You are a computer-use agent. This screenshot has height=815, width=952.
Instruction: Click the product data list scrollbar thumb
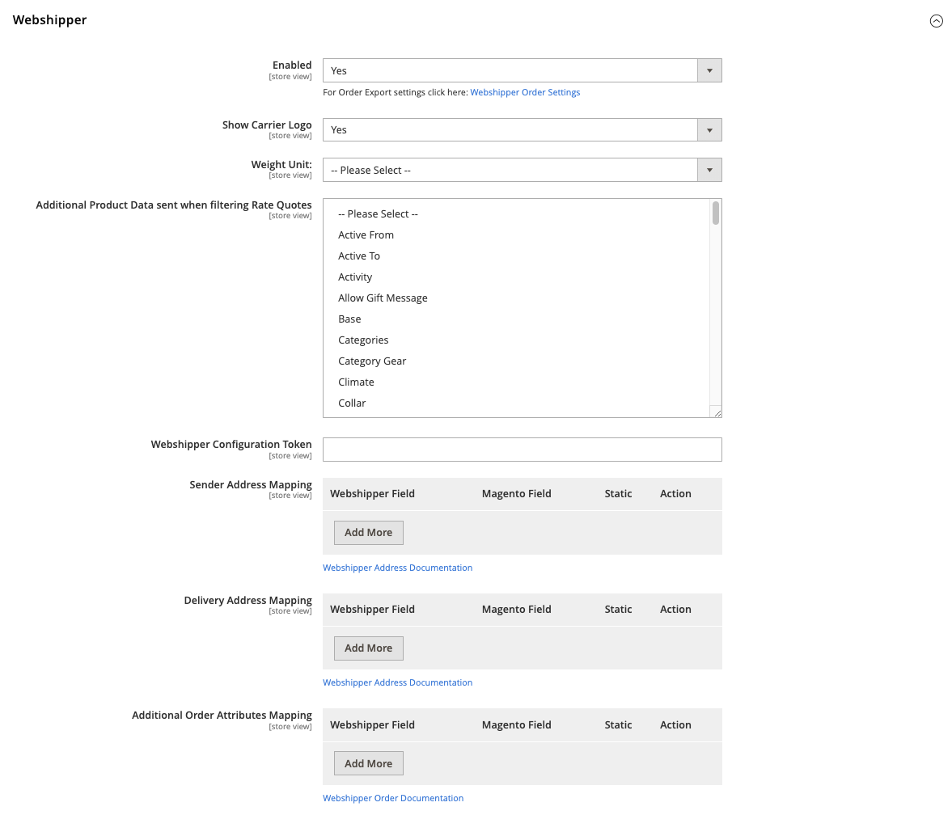pyautogui.click(x=716, y=213)
